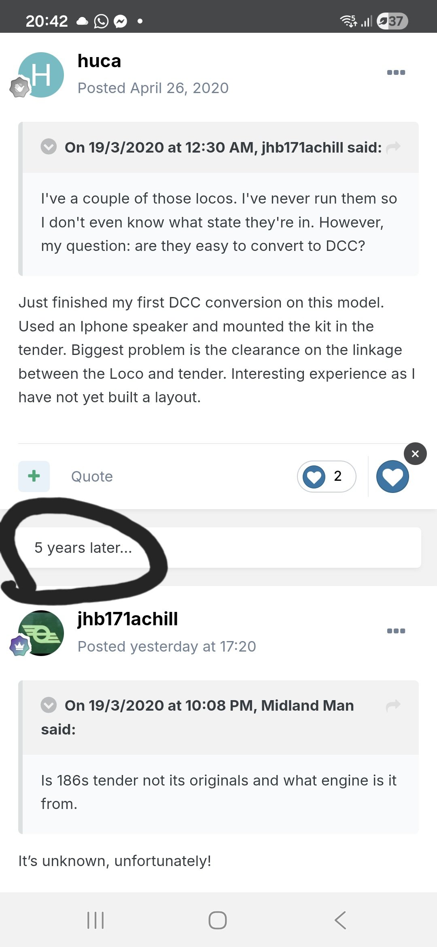This screenshot has height=947, width=437.
Task: React with the blue heart like button
Action: (392, 477)
